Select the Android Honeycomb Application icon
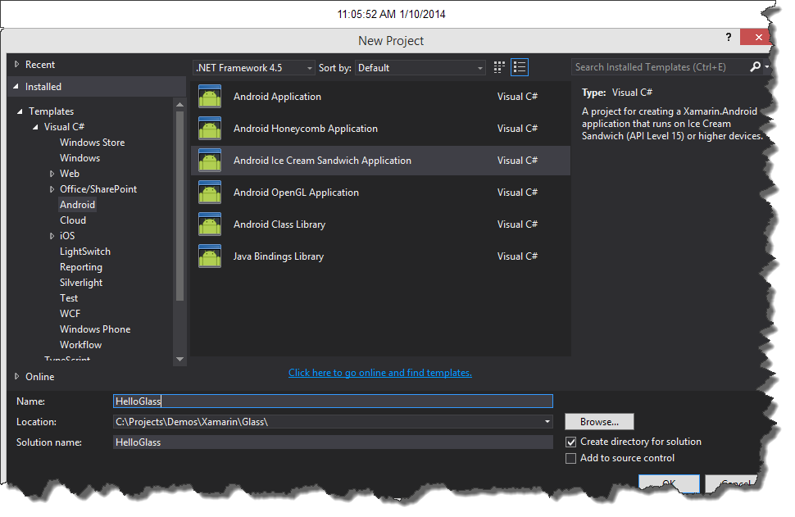This screenshot has height=517, width=795. coord(209,129)
